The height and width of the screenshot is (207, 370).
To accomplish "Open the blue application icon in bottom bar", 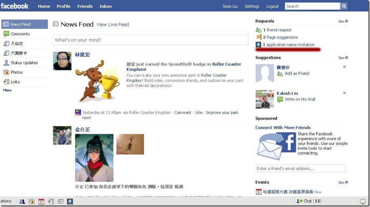I will tap(70, 201).
